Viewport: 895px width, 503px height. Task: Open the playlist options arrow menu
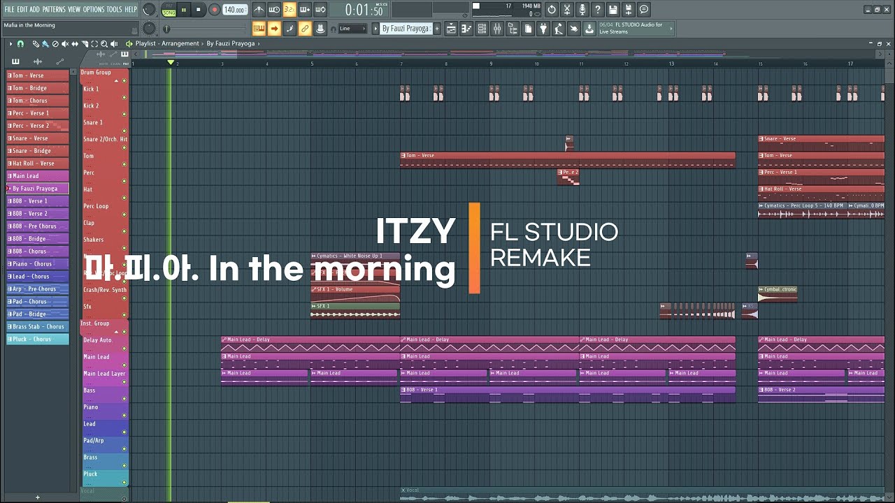tap(10, 43)
